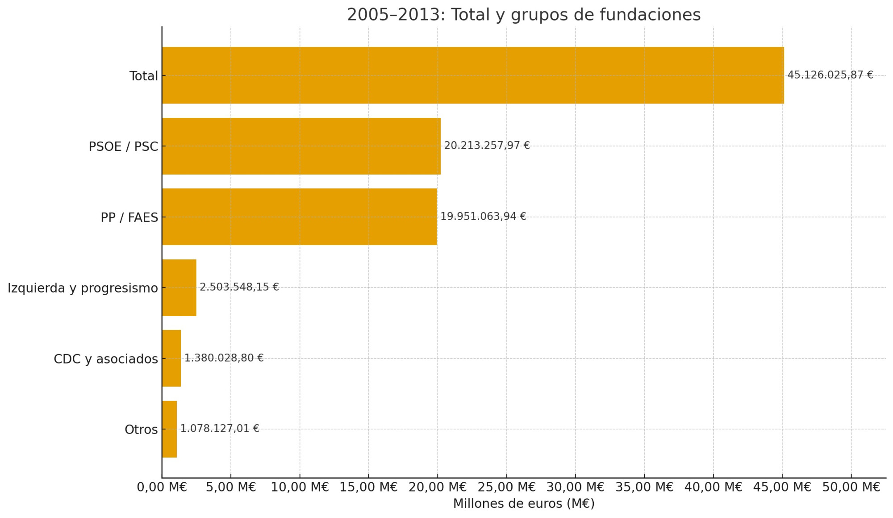Click the 20.213.257,97 € value label
The height and width of the screenshot is (518, 893).
tap(487, 146)
